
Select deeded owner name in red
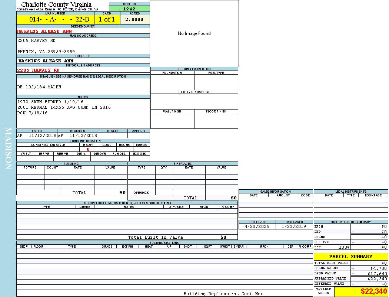click(x=44, y=31)
